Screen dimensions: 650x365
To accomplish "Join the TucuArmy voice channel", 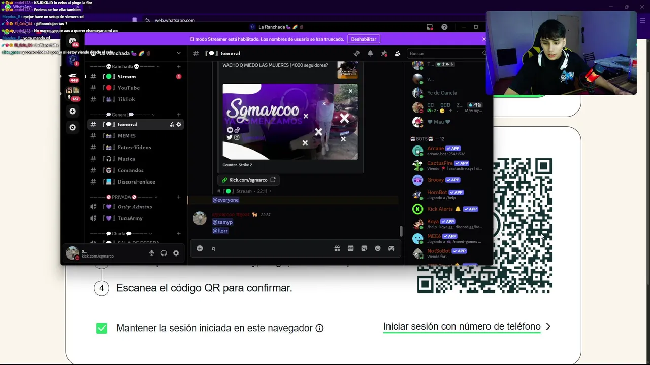I will 136,218.
